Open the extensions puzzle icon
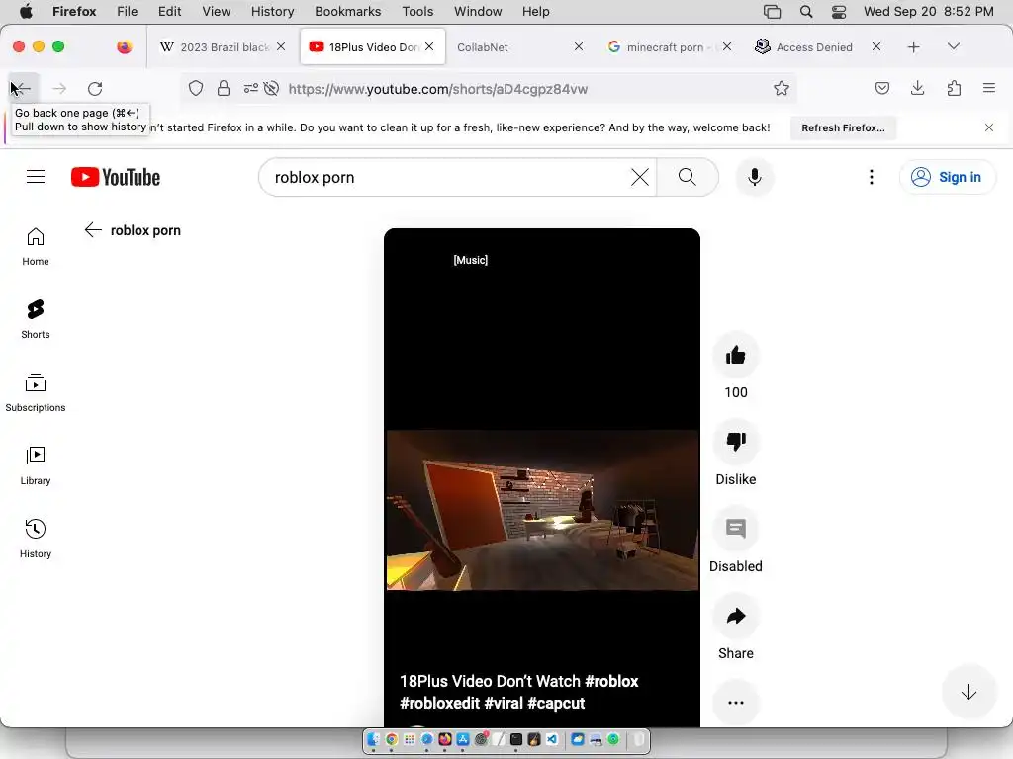Image resolution: width=1013 pixels, height=759 pixels. [x=954, y=88]
